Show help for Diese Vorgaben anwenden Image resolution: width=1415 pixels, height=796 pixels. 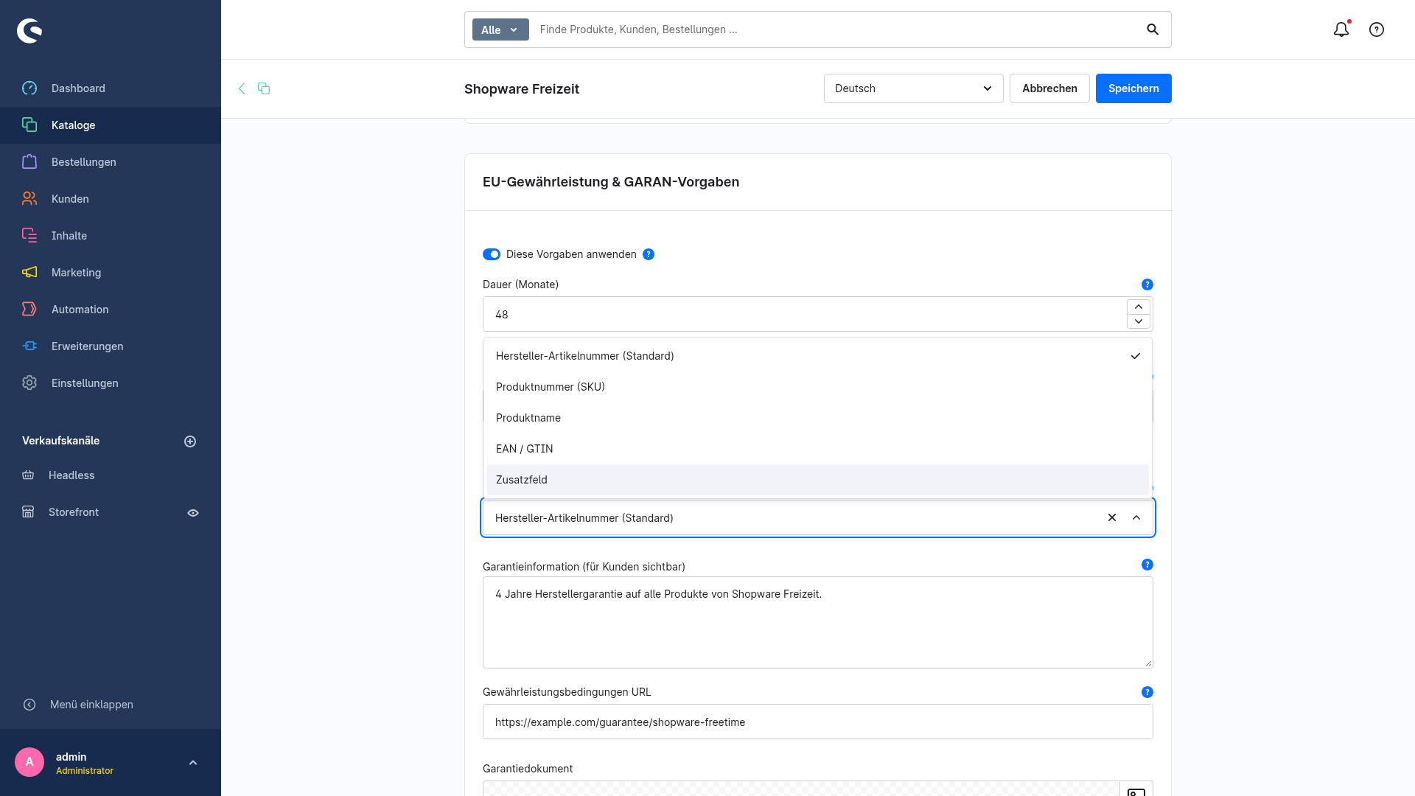(x=649, y=254)
